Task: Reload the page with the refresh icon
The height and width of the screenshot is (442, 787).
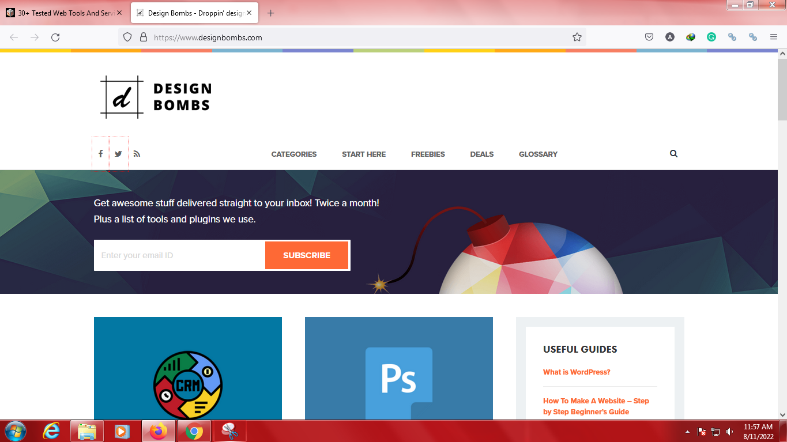Action: click(55, 37)
